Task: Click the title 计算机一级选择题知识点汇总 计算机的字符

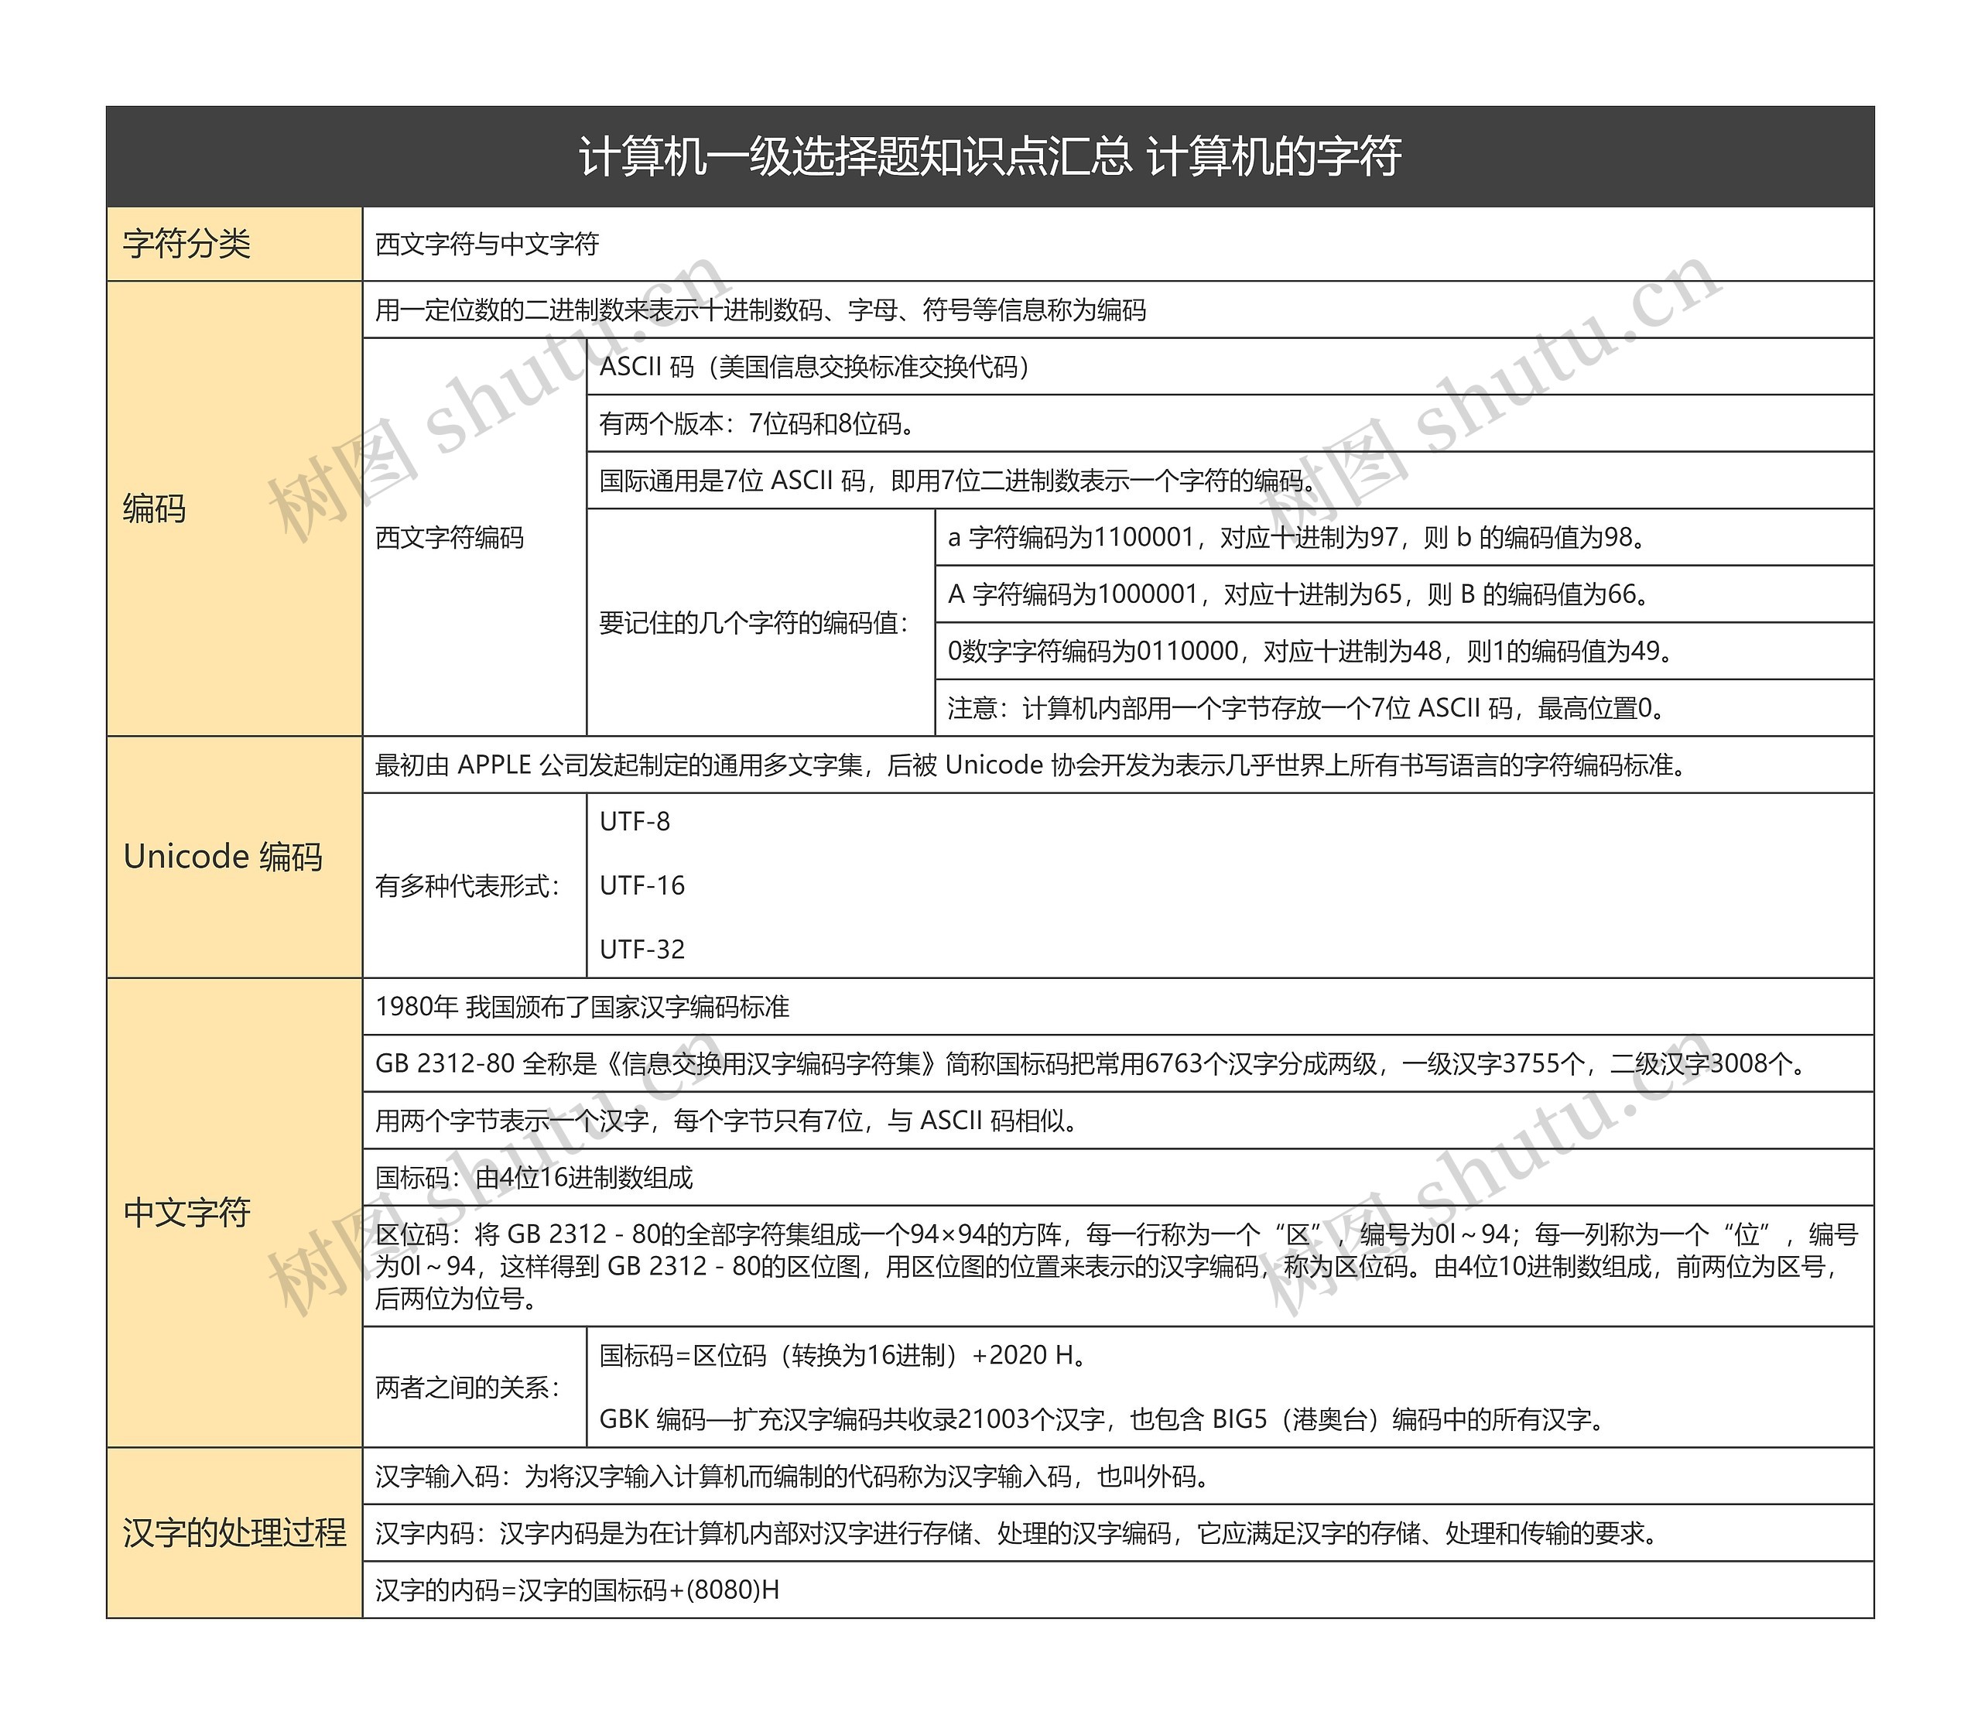Action: pyautogui.click(x=990, y=157)
